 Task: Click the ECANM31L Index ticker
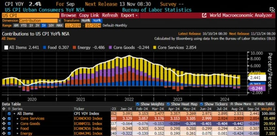[x=88, y=124]
